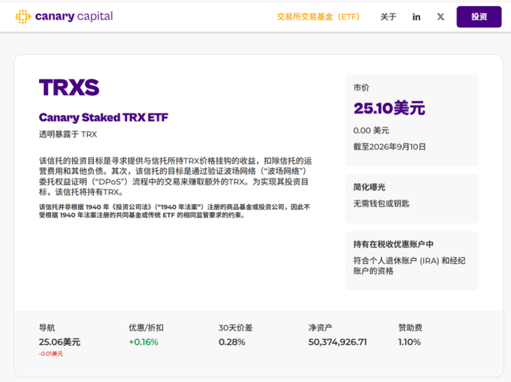511x382 pixels.
Task: Click the 市价 label
Action: pyautogui.click(x=361, y=88)
